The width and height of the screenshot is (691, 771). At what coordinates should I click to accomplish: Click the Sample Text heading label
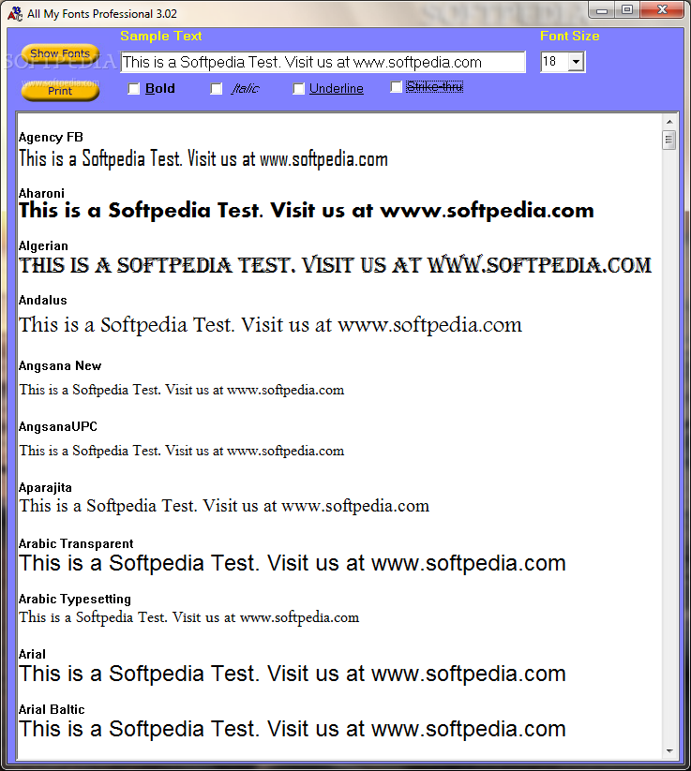161,36
